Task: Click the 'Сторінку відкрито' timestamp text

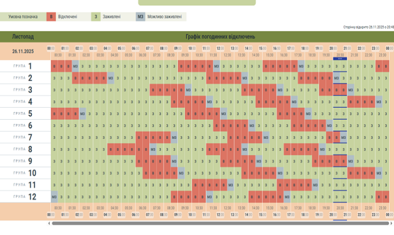Action: (368, 26)
